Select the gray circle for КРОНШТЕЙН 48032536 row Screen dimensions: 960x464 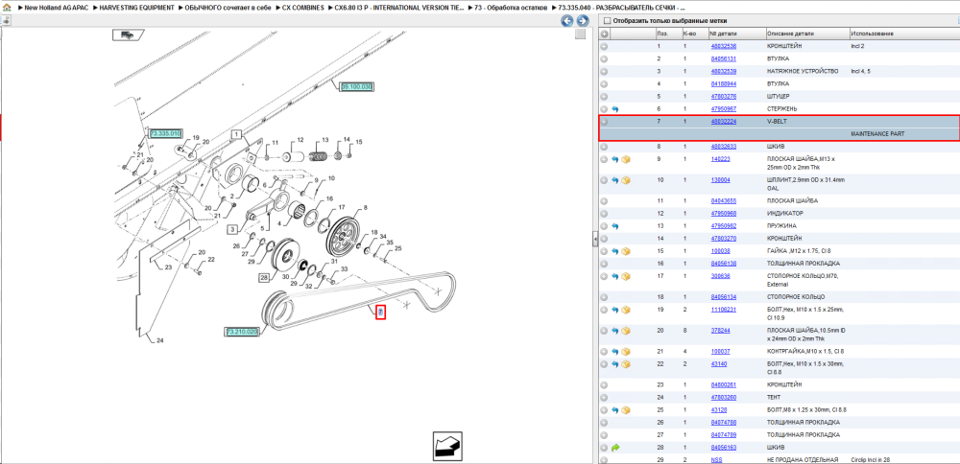(x=604, y=46)
